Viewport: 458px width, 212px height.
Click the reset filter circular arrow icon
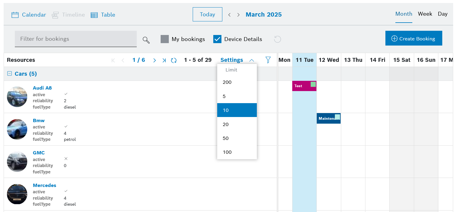point(277,39)
